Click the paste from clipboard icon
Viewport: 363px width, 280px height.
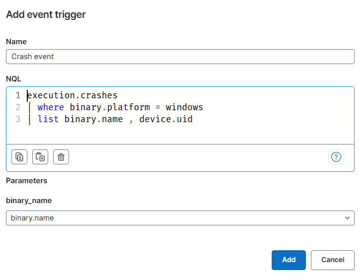pos(40,157)
